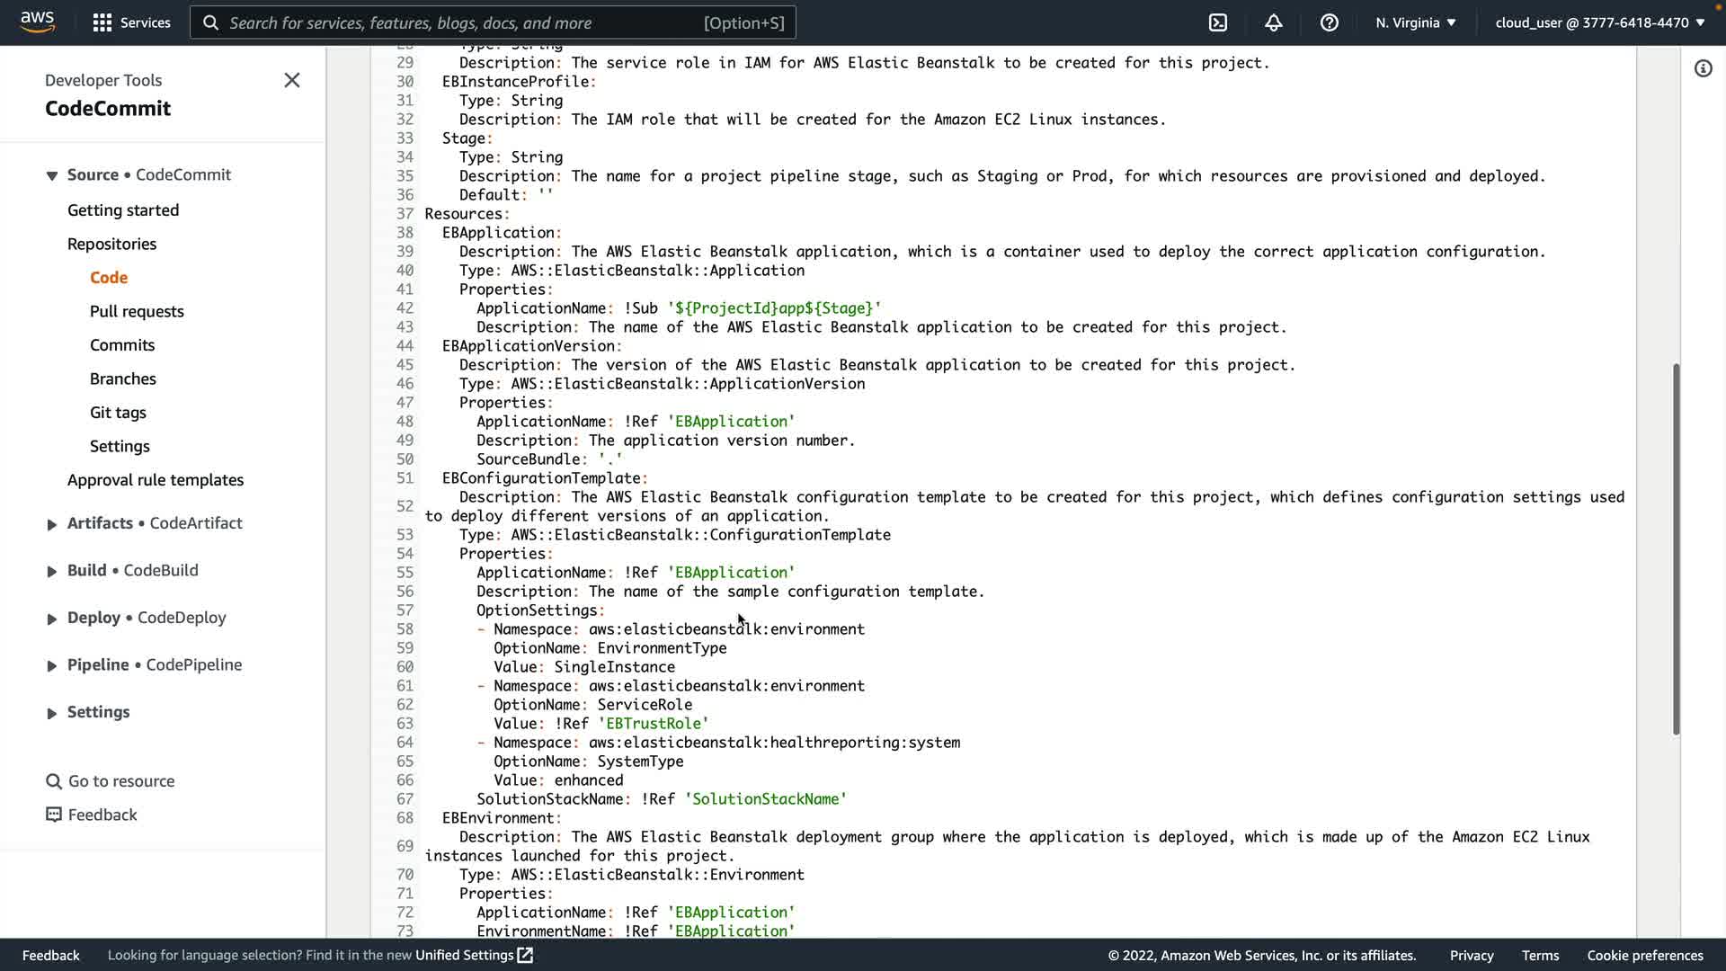Collapse the Source CodeCommit section
This screenshot has width=1726, height=971.
pyautogui.click(x=51, y=175)
